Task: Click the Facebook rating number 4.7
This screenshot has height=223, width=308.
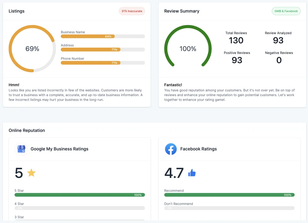Action: pos(174,173)
